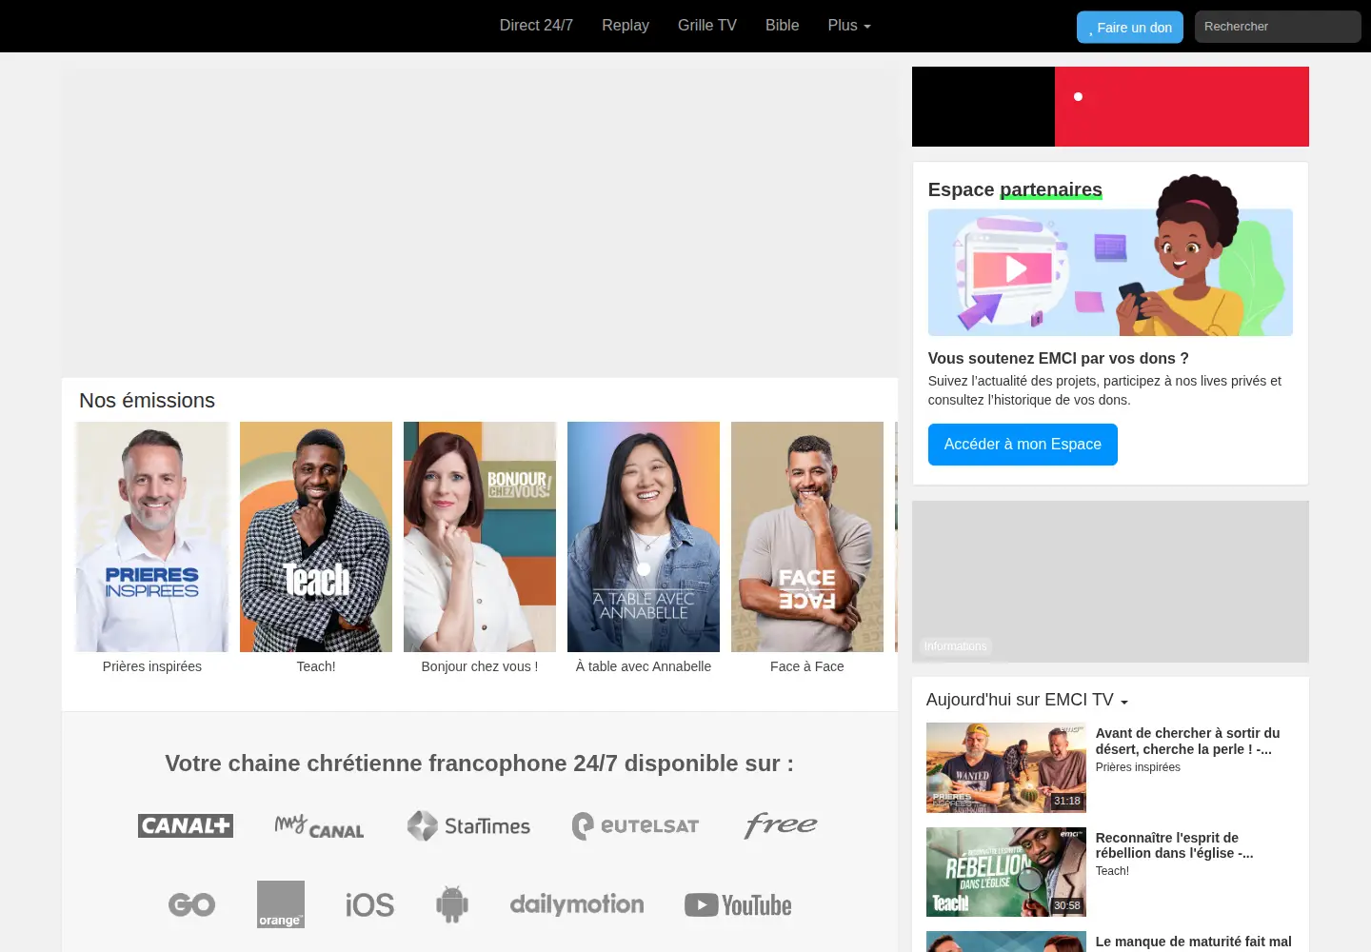Expand the Plus menu in navbar

849,26
